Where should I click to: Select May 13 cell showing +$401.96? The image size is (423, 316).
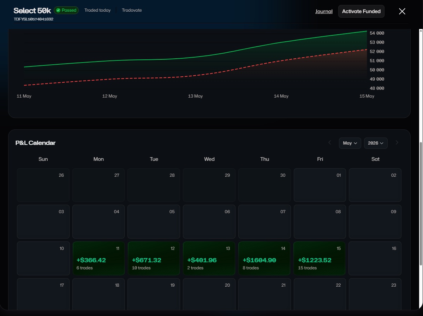click(x=209, y=258)
